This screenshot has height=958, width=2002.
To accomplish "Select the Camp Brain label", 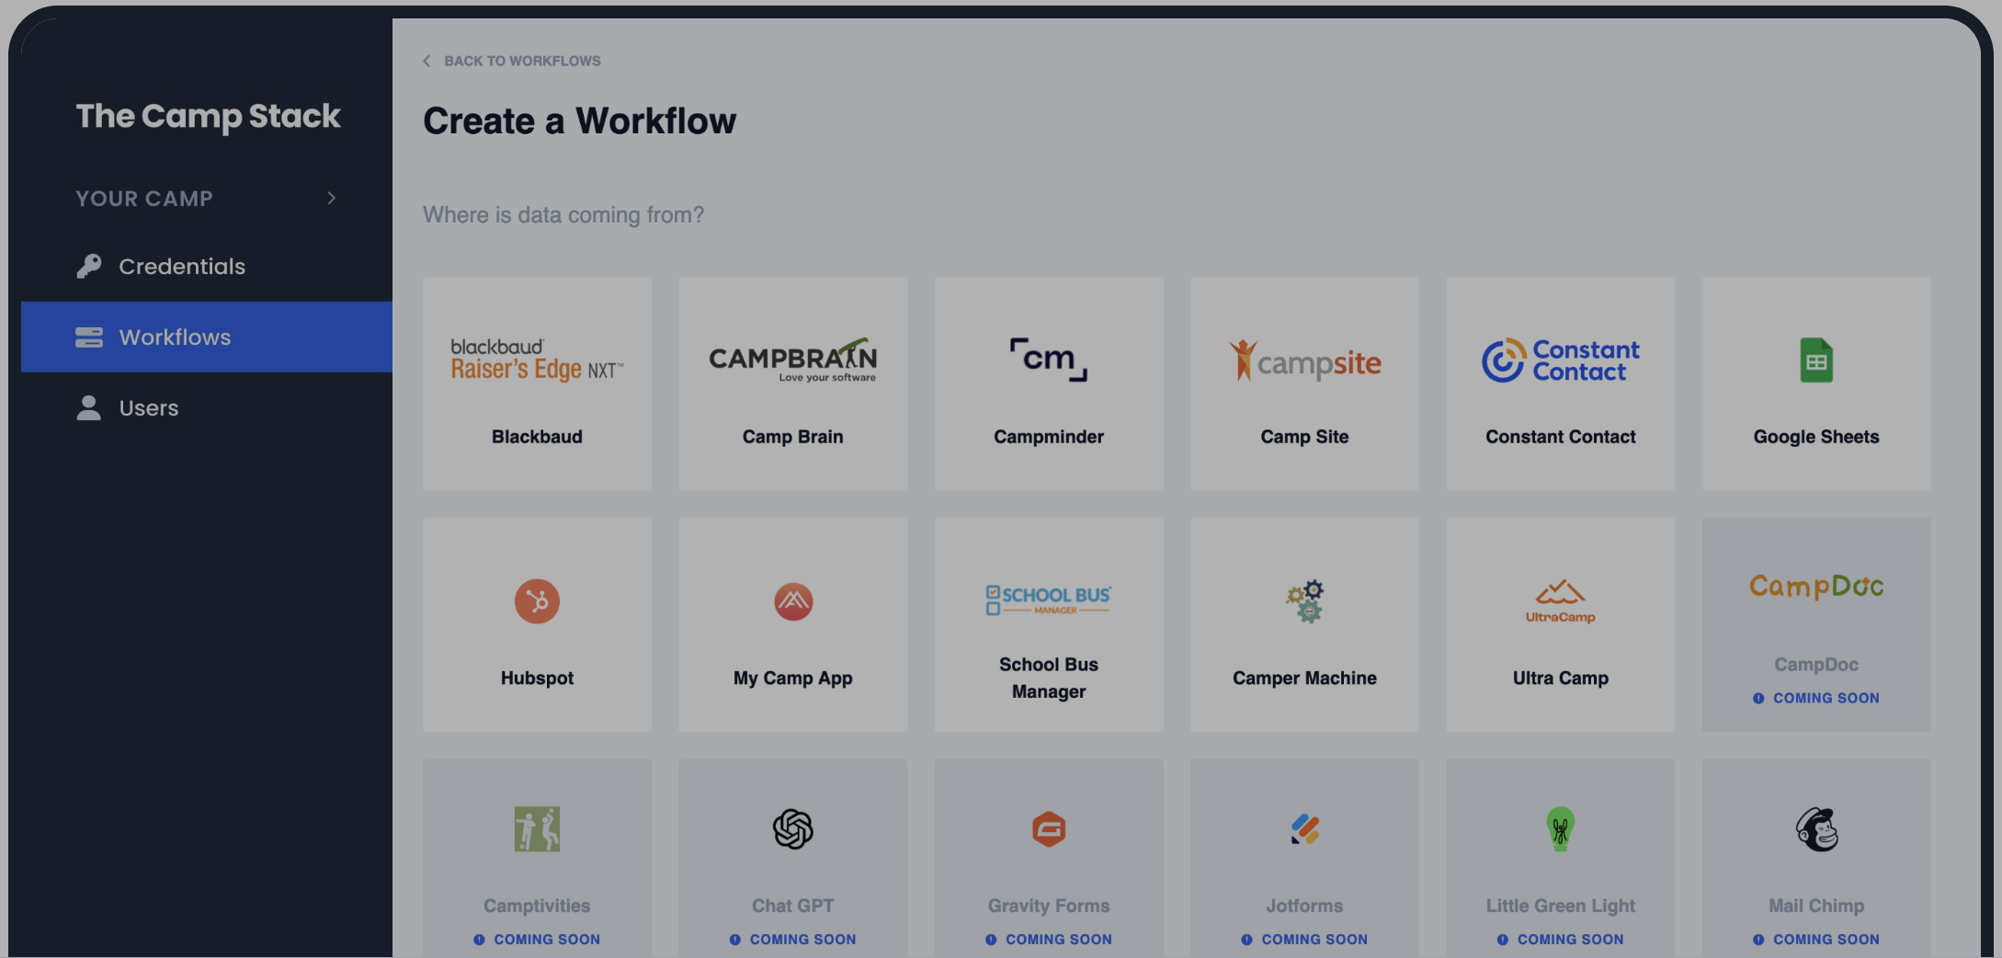I will tap(793, 437).
